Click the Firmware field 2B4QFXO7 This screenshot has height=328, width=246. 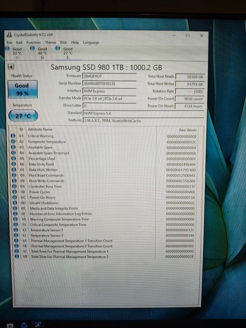click(109, 76)
